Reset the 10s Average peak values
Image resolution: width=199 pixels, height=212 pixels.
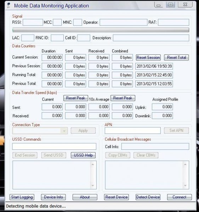123,98
